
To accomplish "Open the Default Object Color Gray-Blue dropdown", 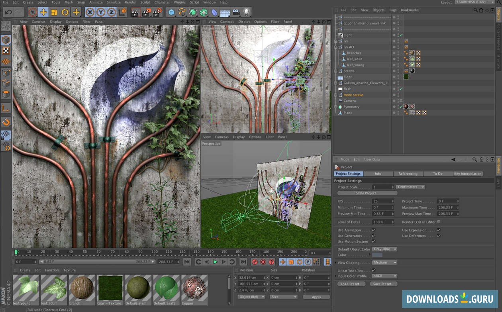I will 384,249.
